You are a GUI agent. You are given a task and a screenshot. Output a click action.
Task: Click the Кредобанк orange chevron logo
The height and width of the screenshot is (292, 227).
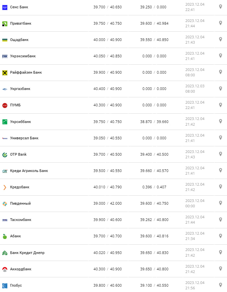pyautogui.click(x=5, y=187)
